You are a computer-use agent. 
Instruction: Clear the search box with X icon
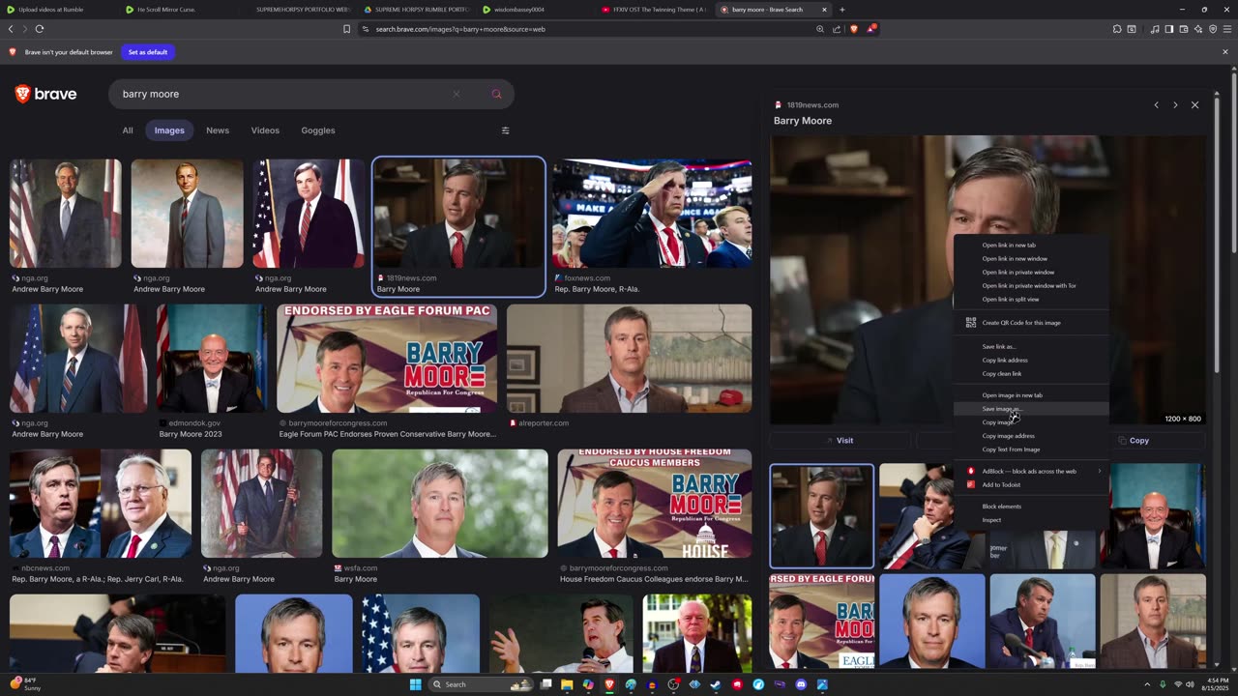[457, 94]
